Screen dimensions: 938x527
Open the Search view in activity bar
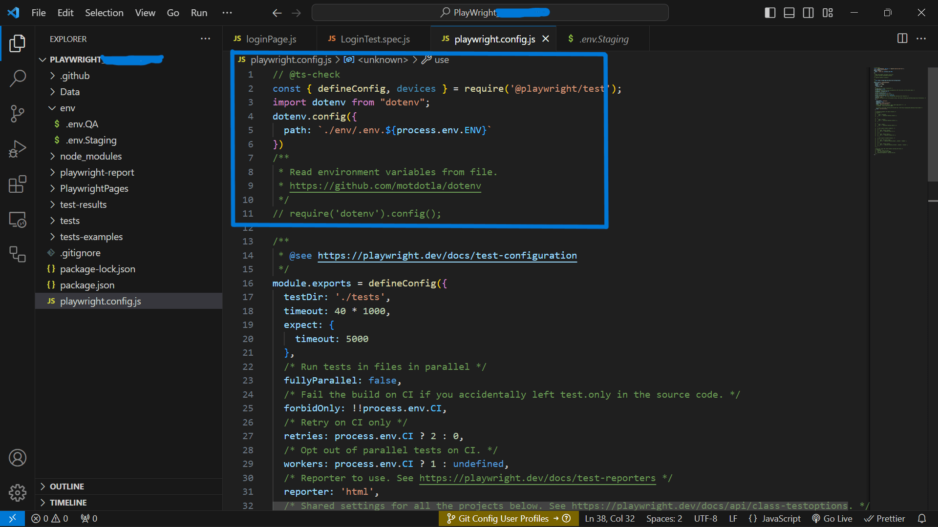coord(18,79)
